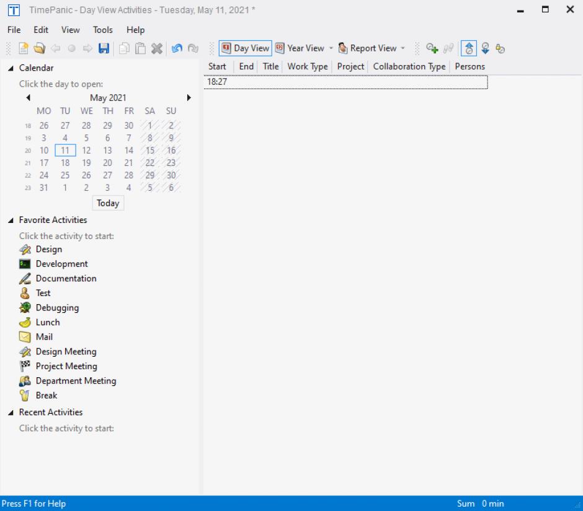Switch to Year View

(300, 48)
